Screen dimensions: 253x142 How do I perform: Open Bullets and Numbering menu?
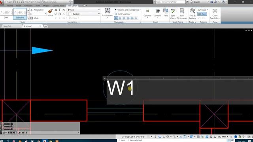pyautogui.click(x=128, y=10)
